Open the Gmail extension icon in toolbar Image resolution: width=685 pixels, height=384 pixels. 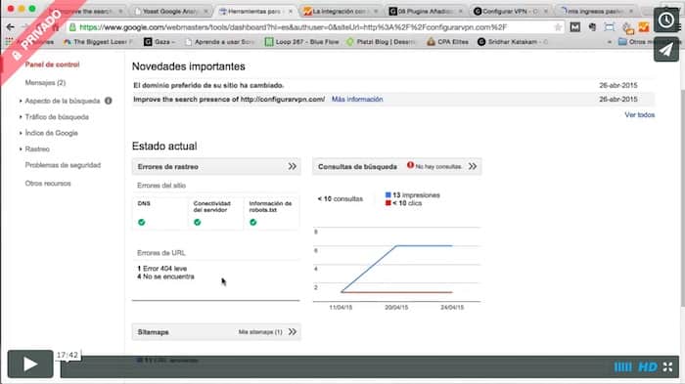(x=575, y=27)
